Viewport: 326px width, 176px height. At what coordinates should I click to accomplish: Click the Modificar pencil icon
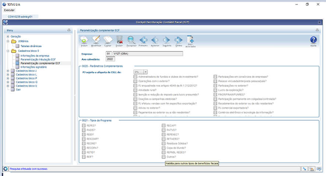tap(96, 39)
